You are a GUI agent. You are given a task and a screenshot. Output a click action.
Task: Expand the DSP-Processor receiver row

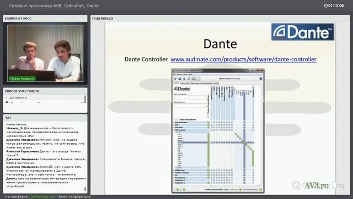(x=174, y=123)
